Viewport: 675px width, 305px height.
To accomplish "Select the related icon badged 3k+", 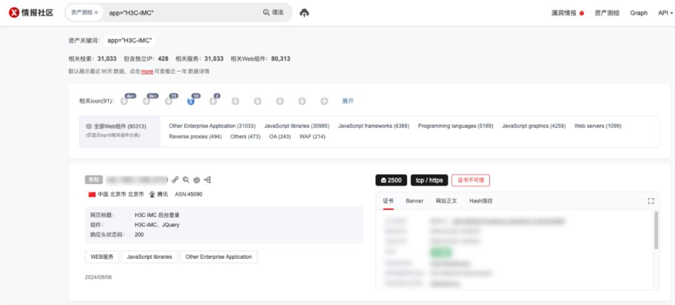I will click(146, 101).
